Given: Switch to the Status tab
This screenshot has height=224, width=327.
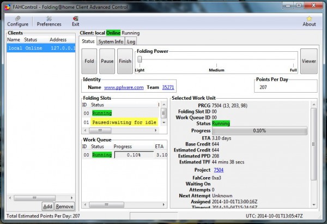Looking at the screenshot, I should [x=88, y=41].
